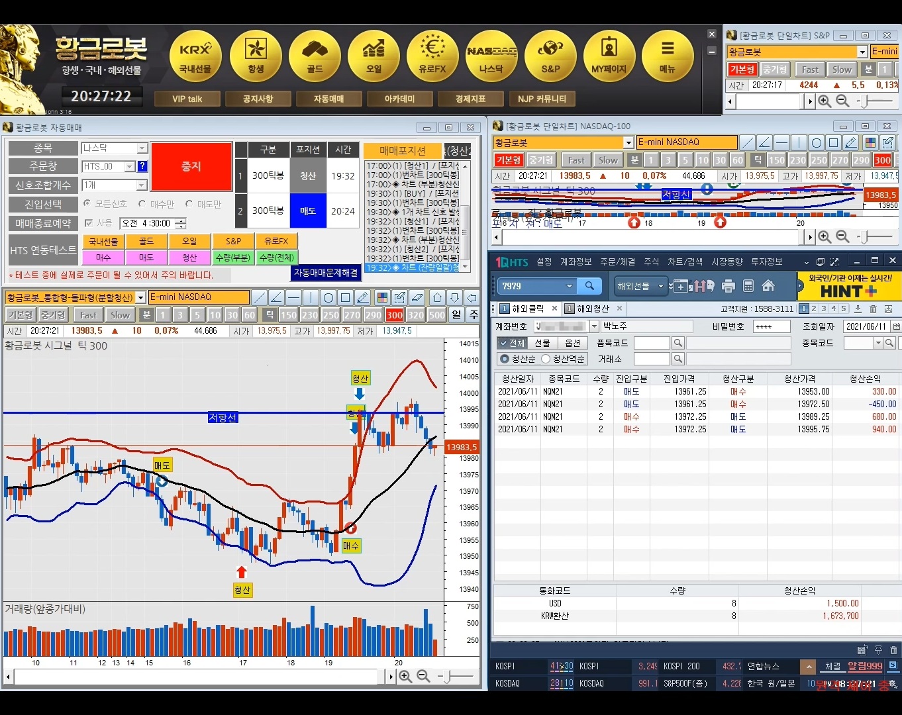Select the eraser tool in main chart
The height and width of the screenshot is (715, 902).
(x=417, y=297)
